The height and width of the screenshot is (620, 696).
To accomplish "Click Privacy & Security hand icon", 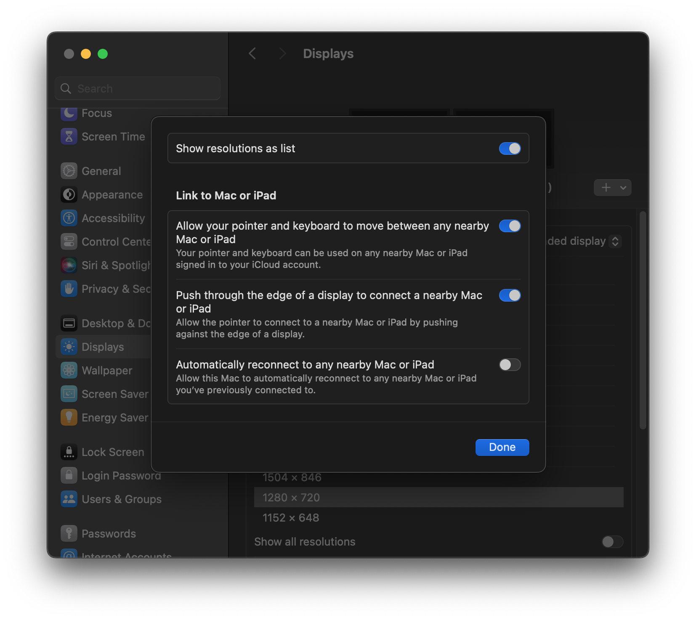I will (x=69, y=289).
